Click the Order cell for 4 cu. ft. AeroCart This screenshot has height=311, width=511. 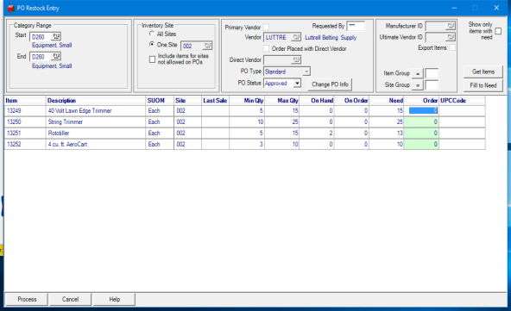pyautogui.click(x=421, y=144)
